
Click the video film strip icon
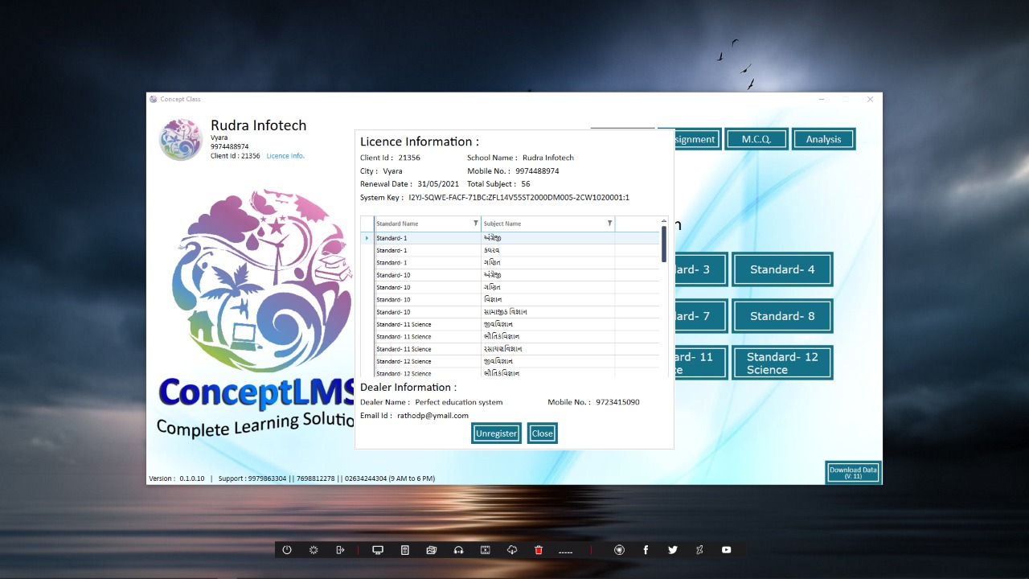click(485, 550)
